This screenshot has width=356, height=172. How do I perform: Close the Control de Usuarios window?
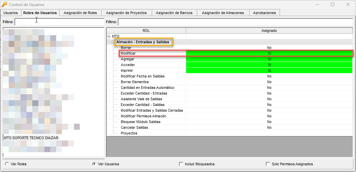tap(348, 4)
